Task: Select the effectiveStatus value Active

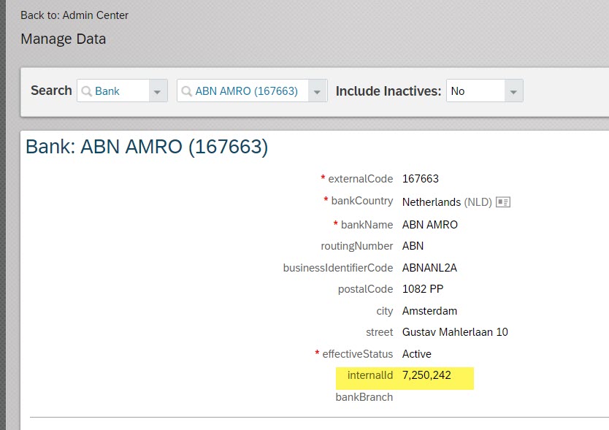Action: tap(417, 354)
